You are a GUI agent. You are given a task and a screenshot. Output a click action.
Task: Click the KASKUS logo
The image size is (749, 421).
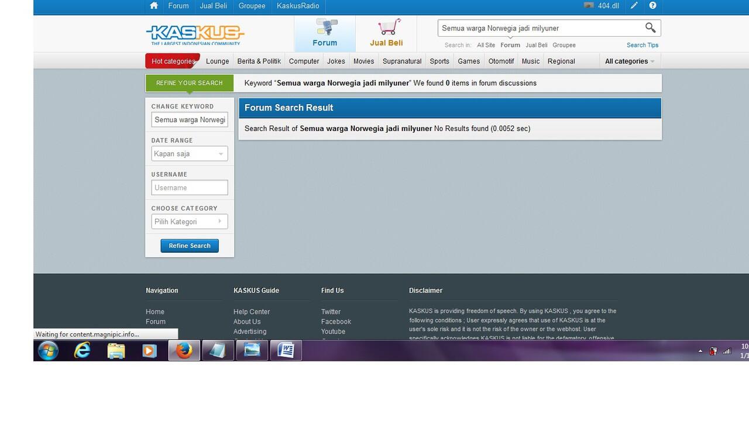pyautogui.click(x=195, y=34)
